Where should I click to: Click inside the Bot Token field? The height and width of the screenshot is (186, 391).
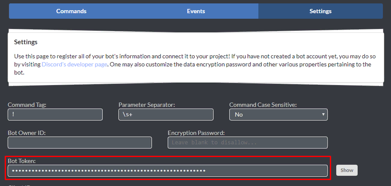click(168, 171)
